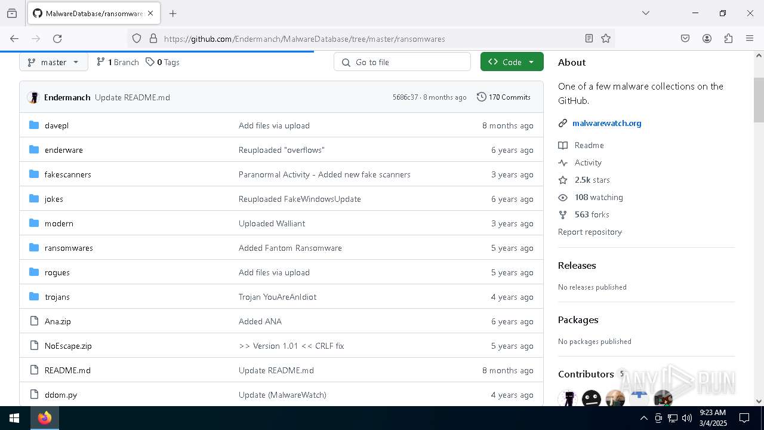The image size is (764, 430).
Task: Visit the malwarewatch.org link
Action: [x=607, y=123]
